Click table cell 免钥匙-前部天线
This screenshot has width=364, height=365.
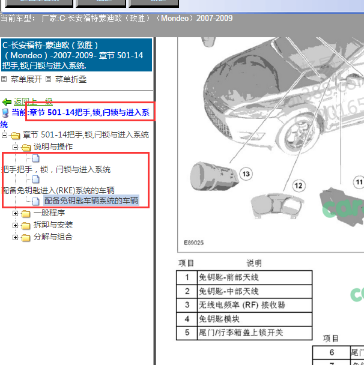(255, 277)
